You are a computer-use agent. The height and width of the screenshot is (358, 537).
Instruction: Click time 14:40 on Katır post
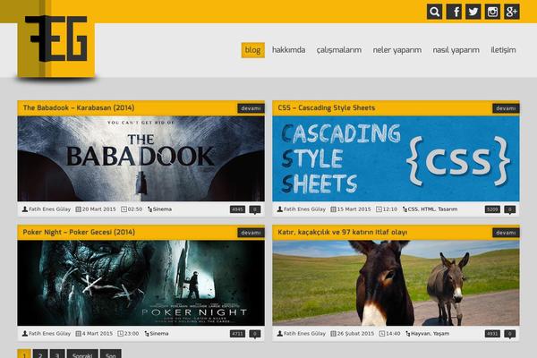coord(393,333)
